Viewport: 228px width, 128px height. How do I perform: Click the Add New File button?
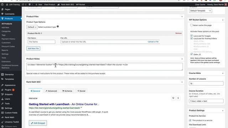tap(33, 48)
